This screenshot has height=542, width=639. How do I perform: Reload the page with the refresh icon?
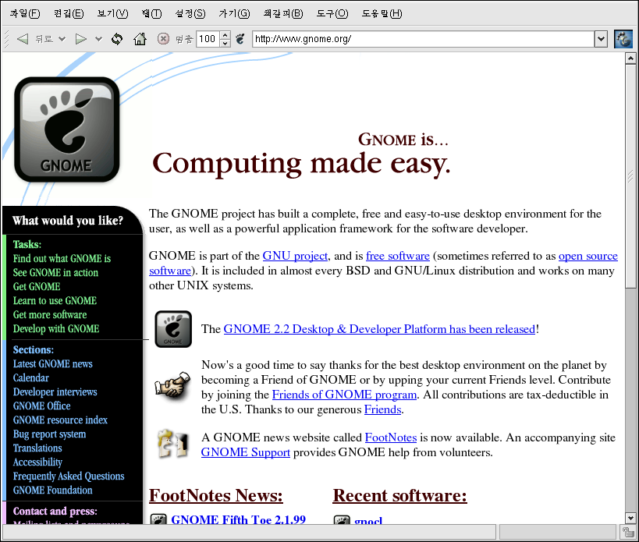117,39
